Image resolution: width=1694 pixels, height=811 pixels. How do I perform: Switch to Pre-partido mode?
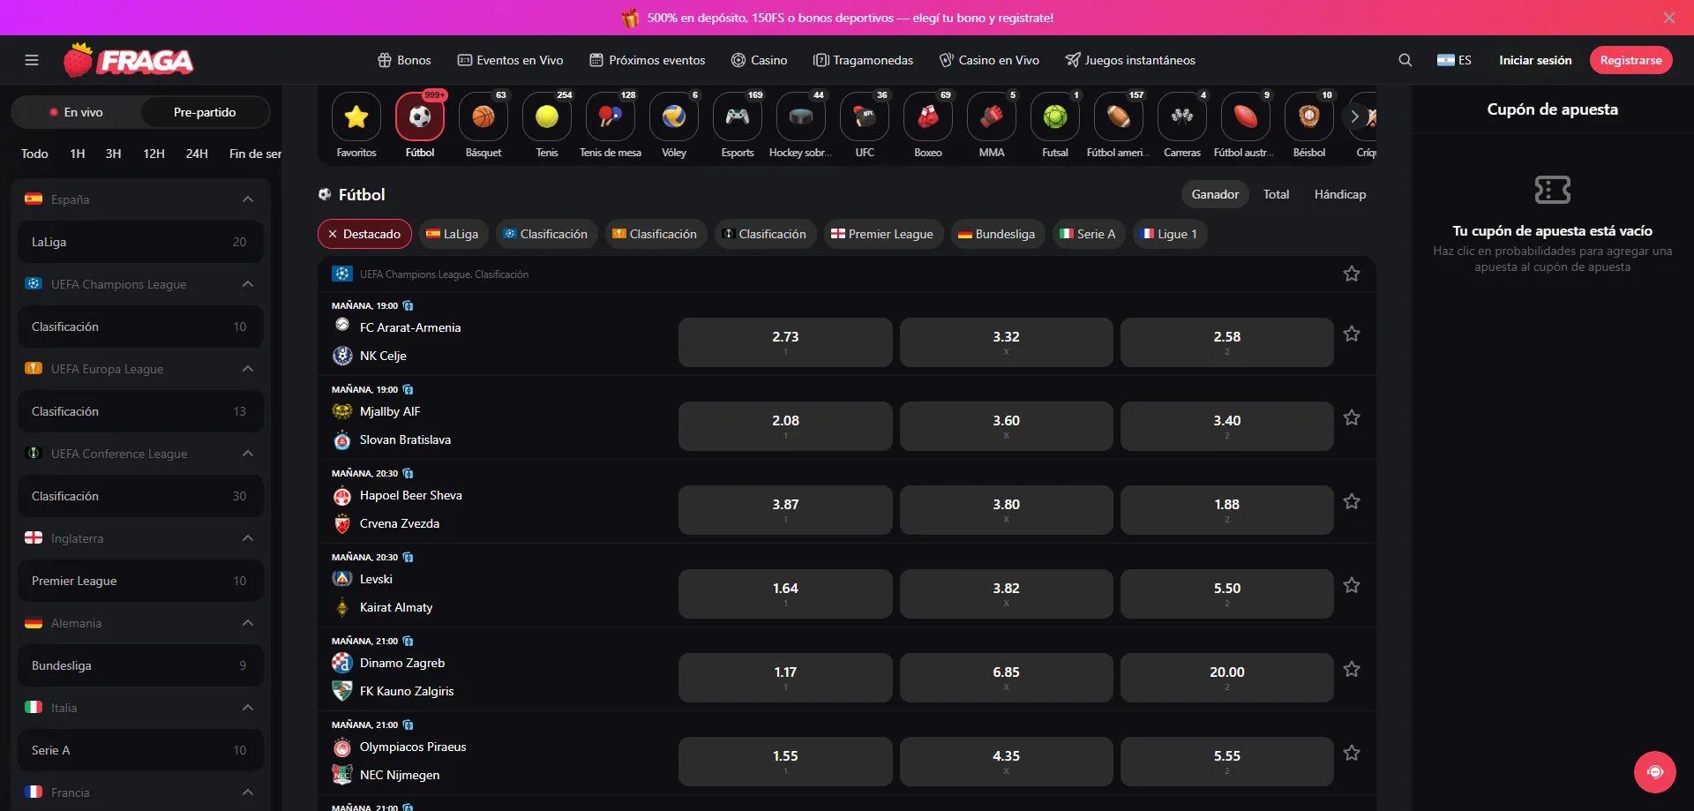(205, 112)
